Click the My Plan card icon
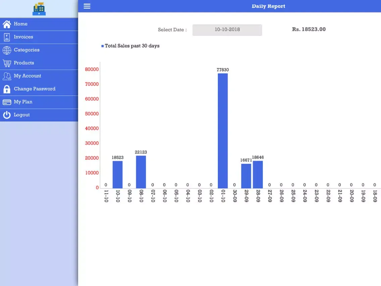381x286 pixels. click(x=7, y=102)
